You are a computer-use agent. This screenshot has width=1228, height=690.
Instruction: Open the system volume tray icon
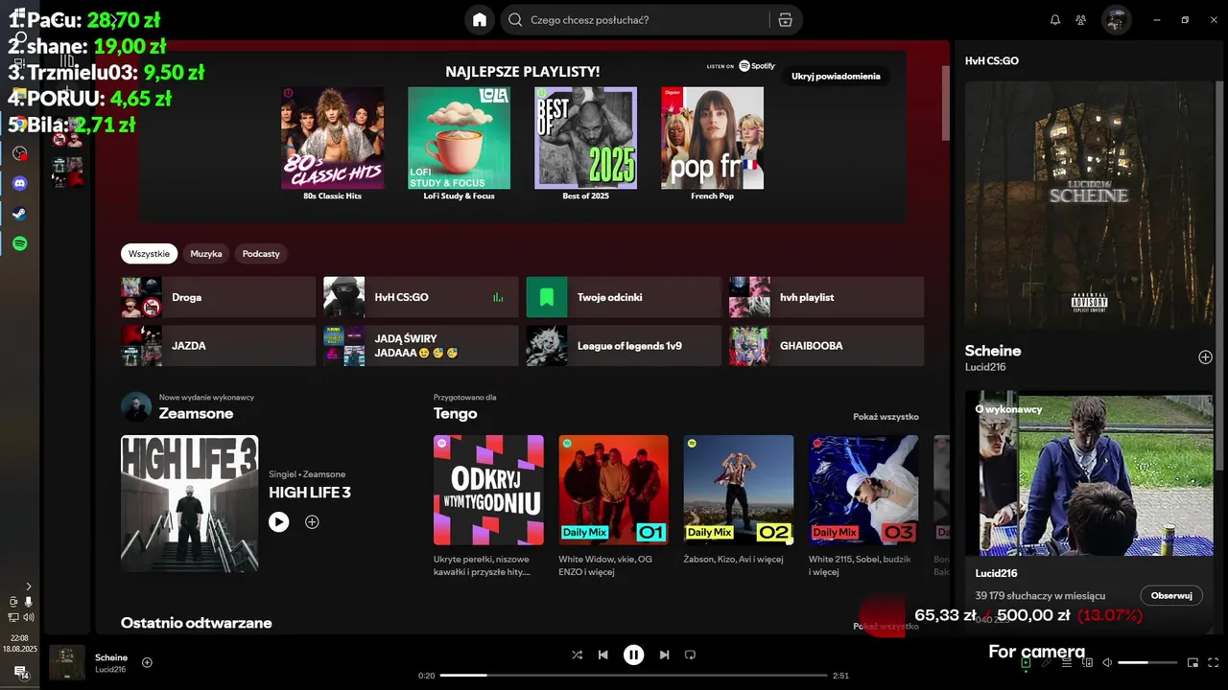point(28,617)
